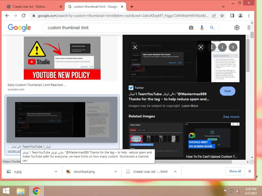The width and height of the screenshot is (262, 196).
Task: Click the page scrollbar down arrow
Action: pyautogui.click(x=252, y=157)
